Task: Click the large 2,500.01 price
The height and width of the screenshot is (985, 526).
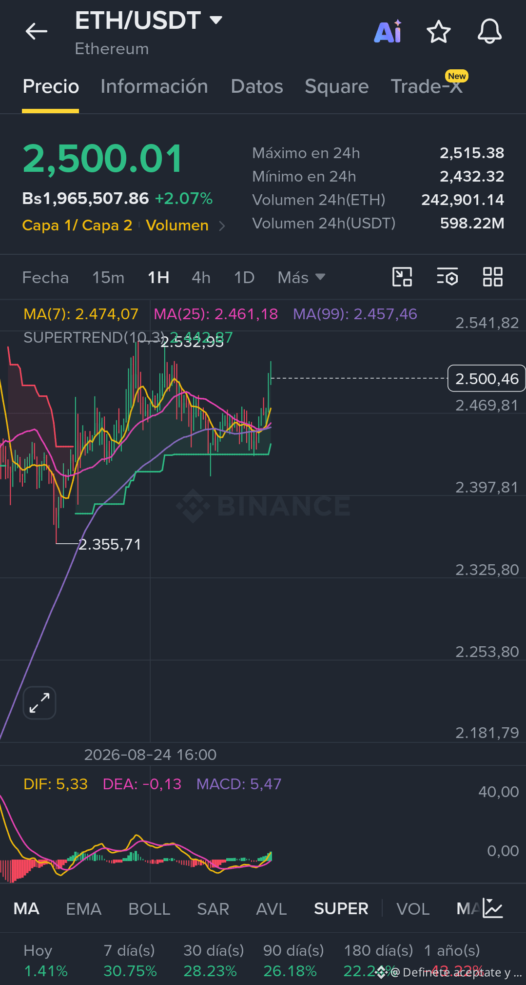Action: [x=103, y=159]
